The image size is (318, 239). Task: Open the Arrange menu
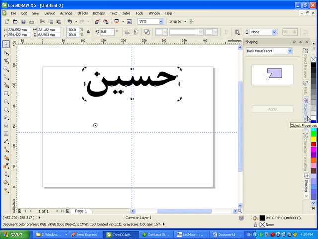(x=66, y=13)
